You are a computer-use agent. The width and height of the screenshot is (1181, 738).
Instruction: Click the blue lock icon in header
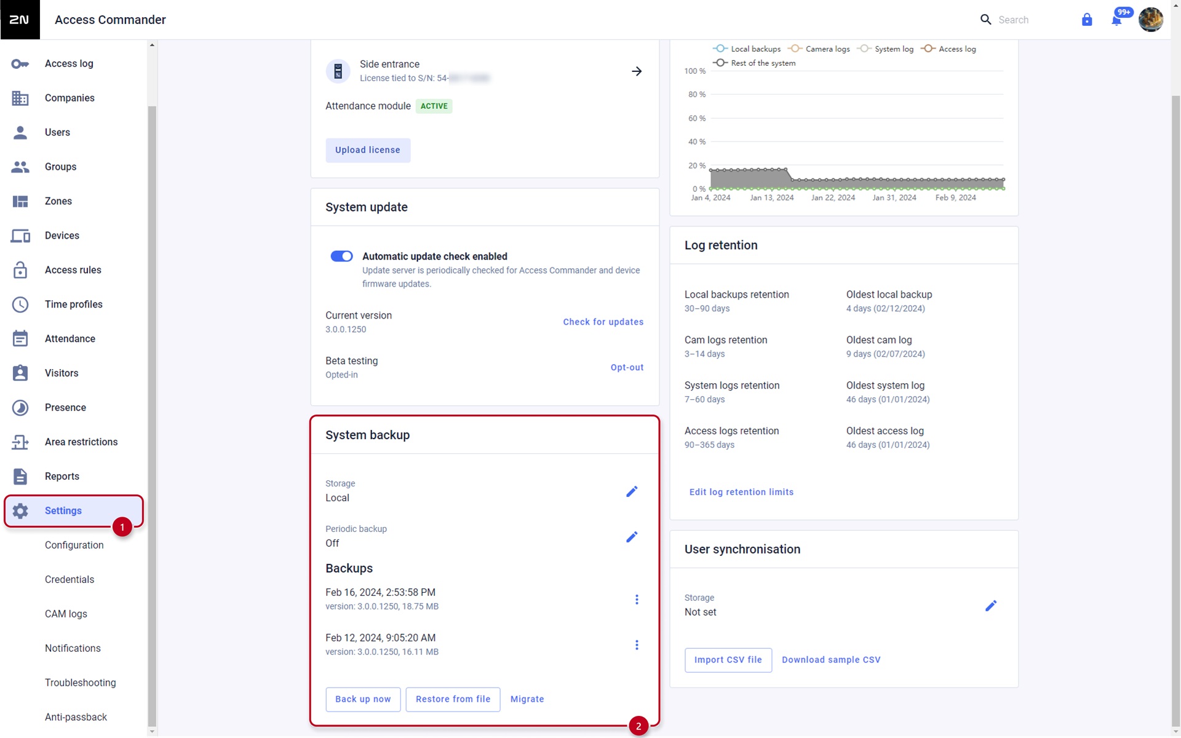1087,20
